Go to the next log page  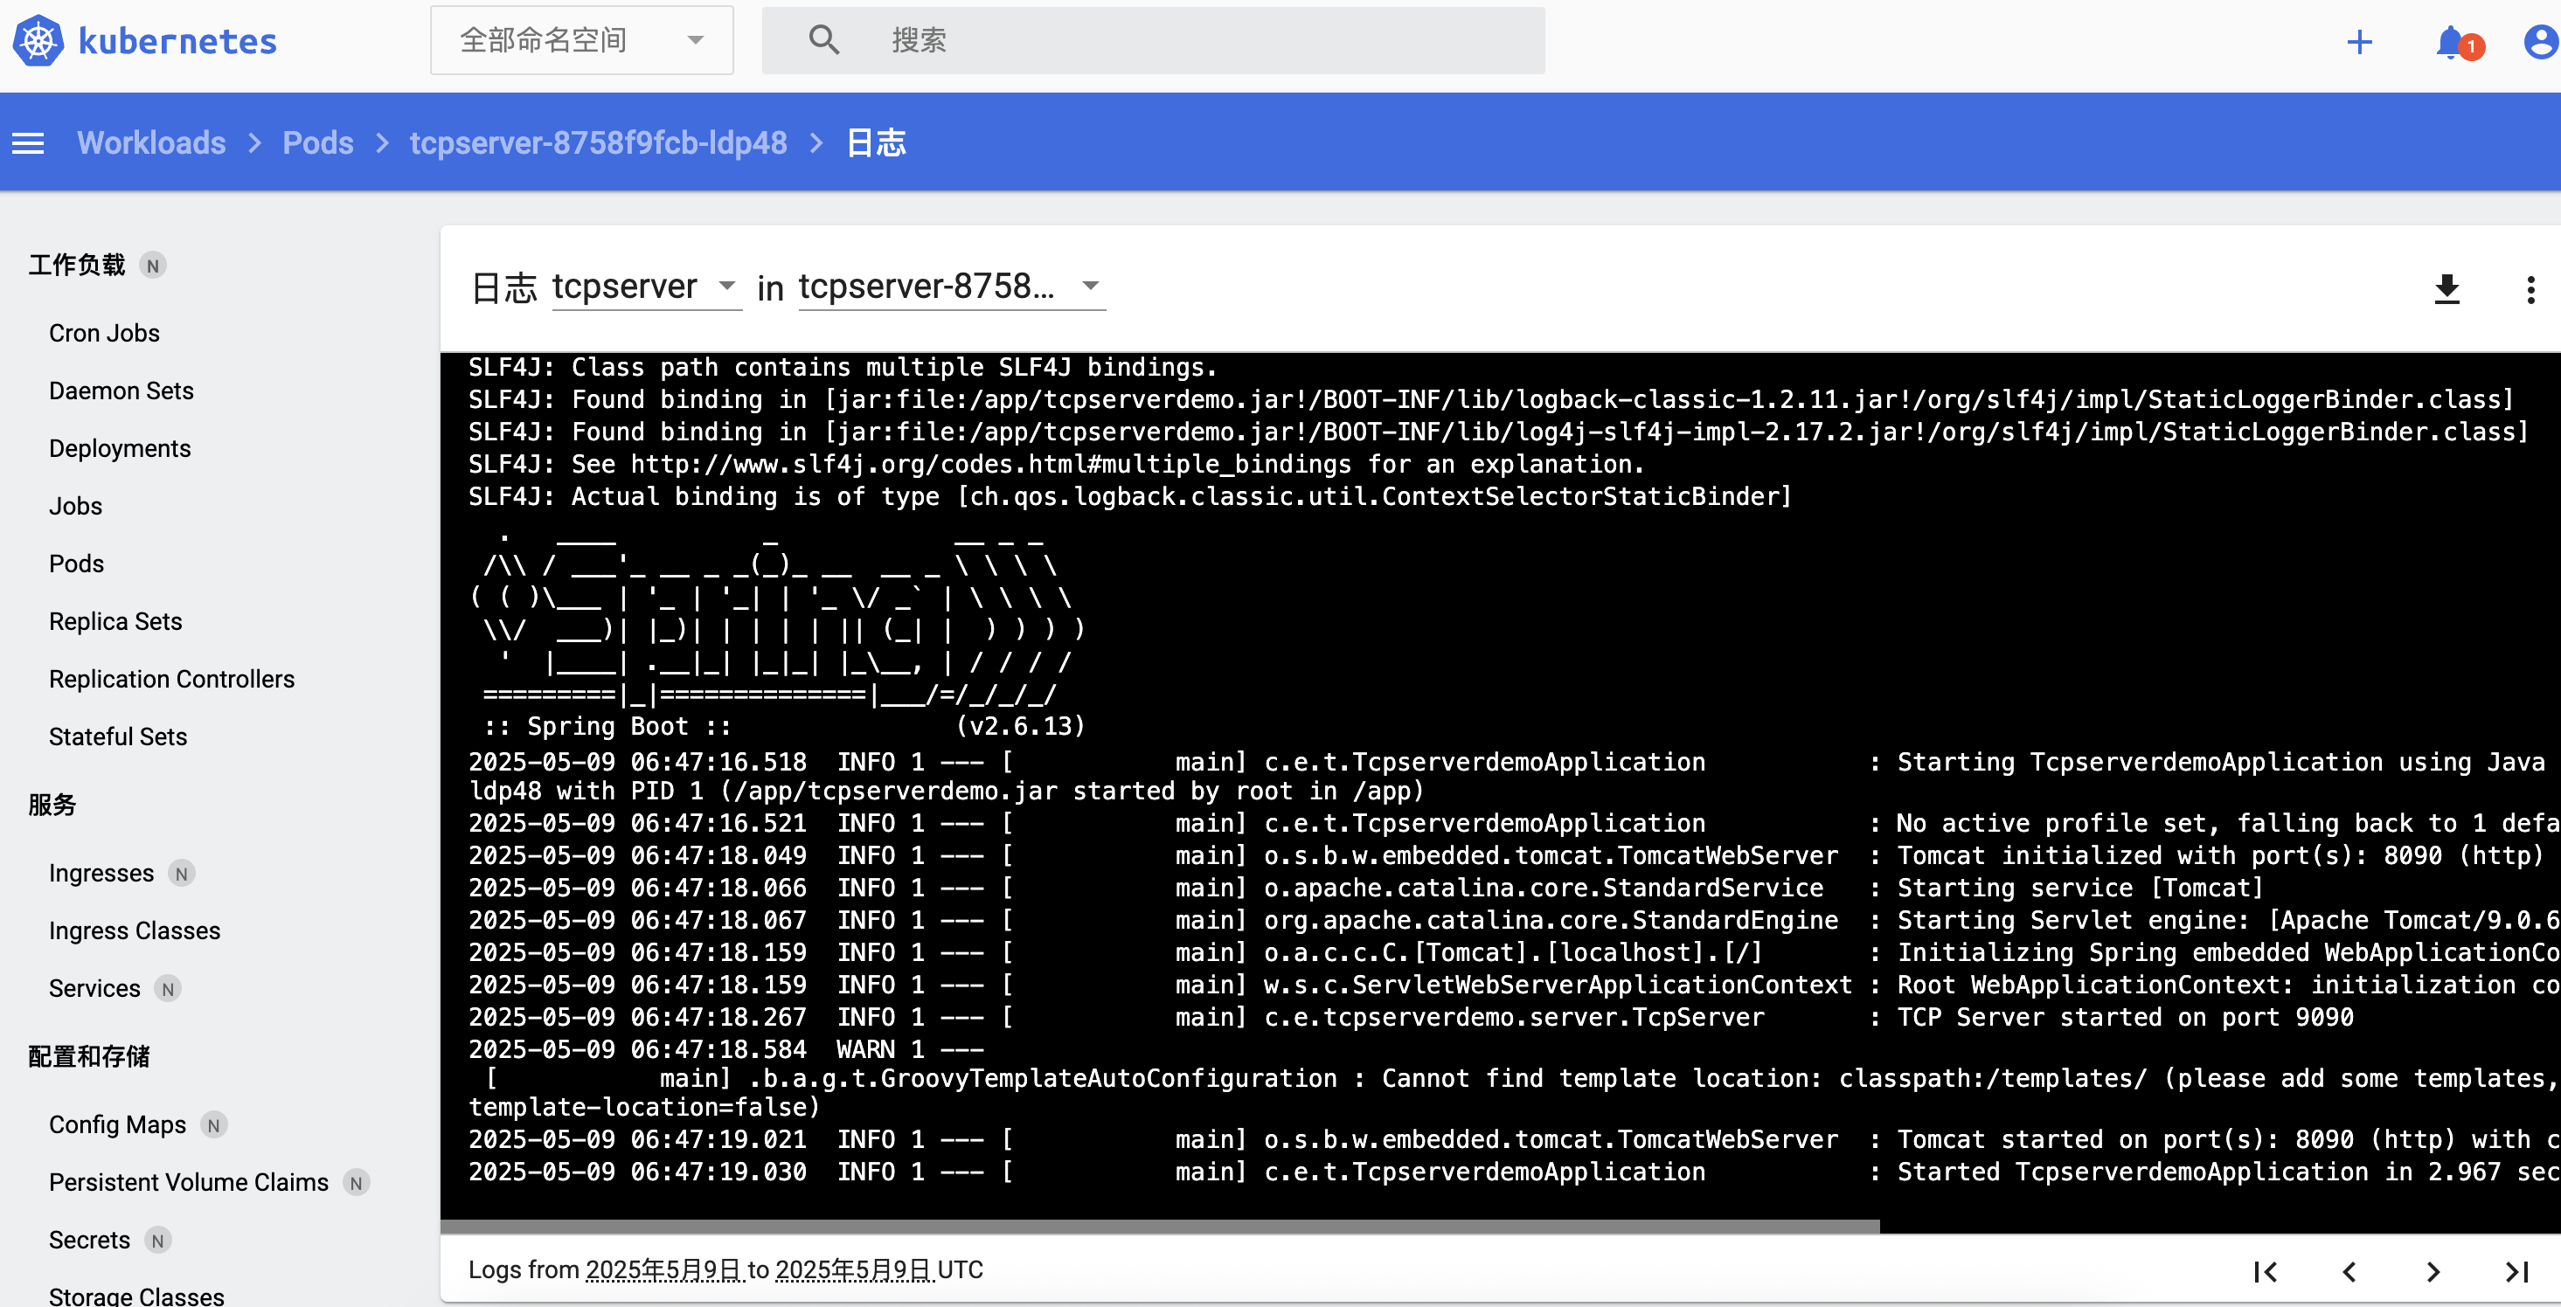(x=2433, y=1271)
